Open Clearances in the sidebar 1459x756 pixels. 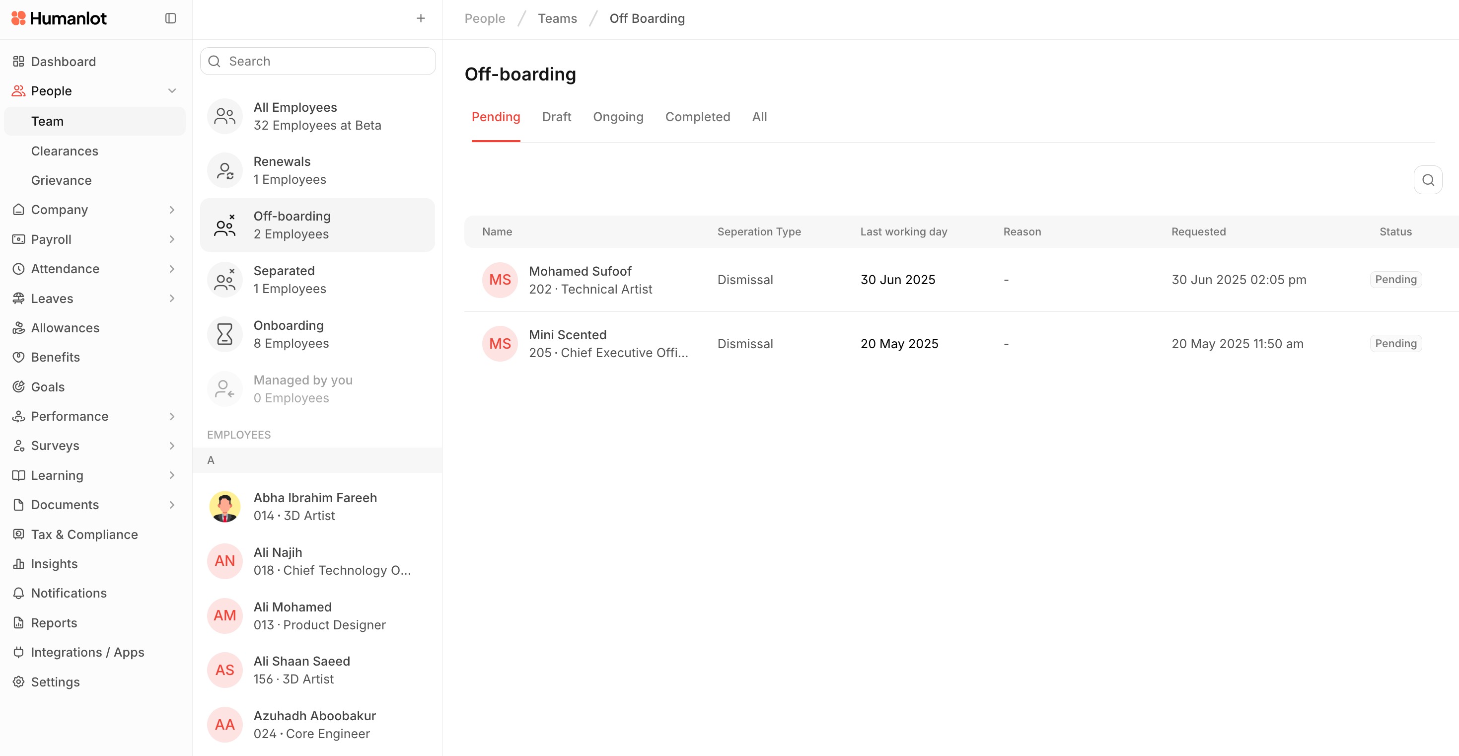65,151
